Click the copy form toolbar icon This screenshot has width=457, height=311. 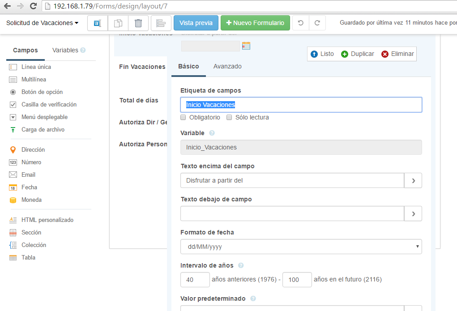(x=118, y=23)
